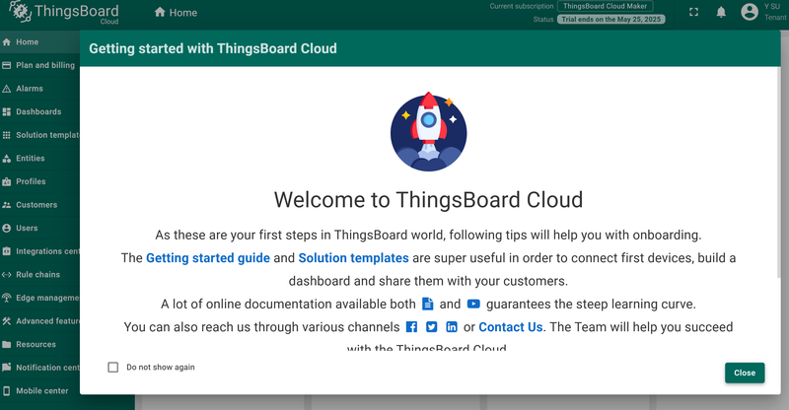Click the Customers people icon
This screenshot has width=789, height=410.
coord(7,205)
